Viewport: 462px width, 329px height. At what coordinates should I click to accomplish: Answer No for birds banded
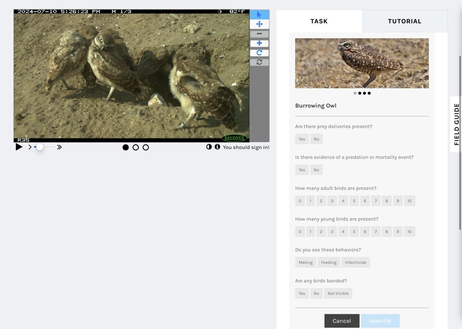[316, 293]
